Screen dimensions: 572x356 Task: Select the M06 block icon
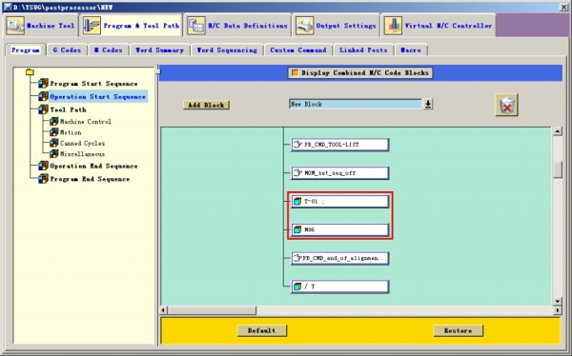[x=297, y=230]
